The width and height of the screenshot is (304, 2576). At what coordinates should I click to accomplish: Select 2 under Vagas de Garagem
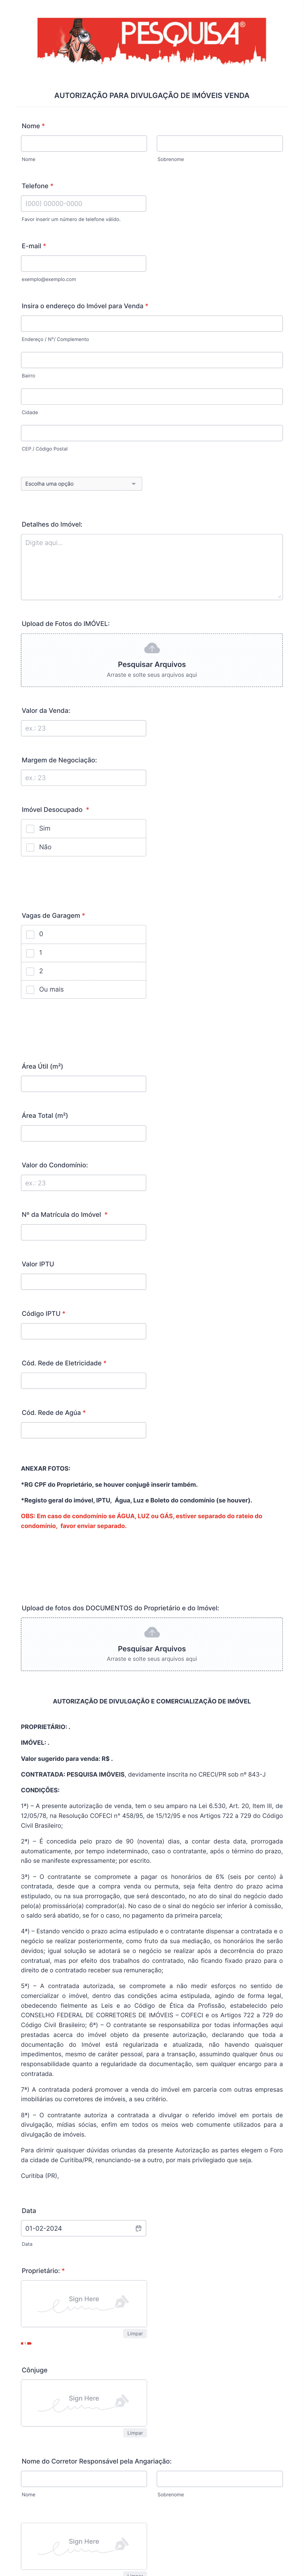(30, 971)
